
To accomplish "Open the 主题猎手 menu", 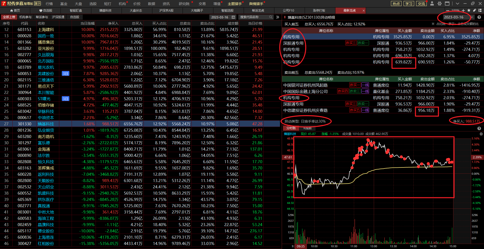I will coord(235,4).
